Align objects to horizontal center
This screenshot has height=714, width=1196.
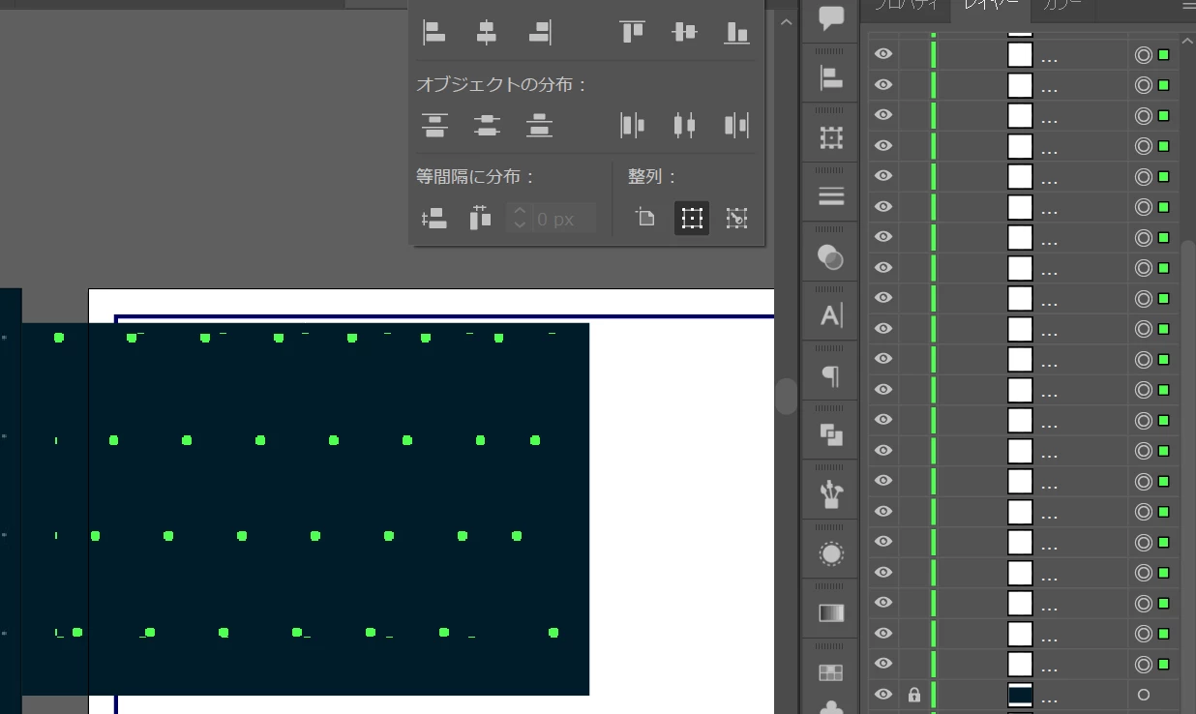point(487,33)
